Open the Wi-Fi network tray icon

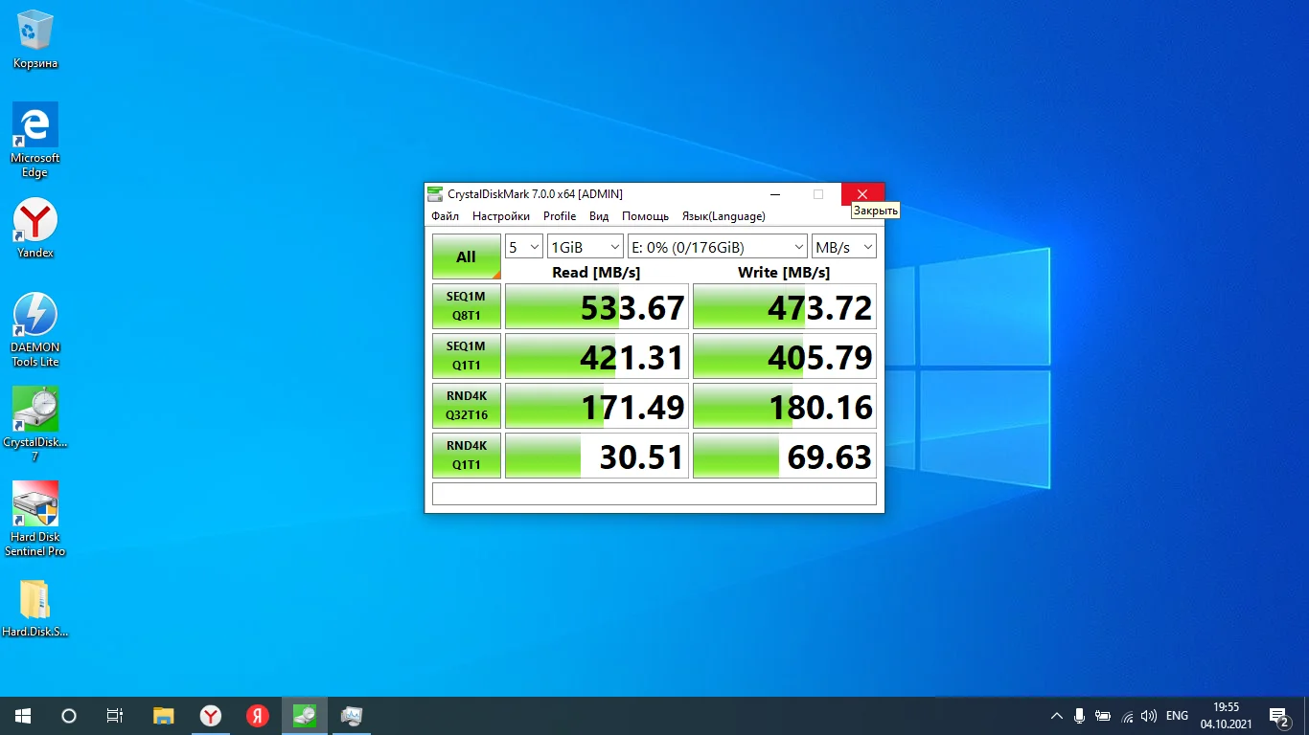click(1127, 716)
